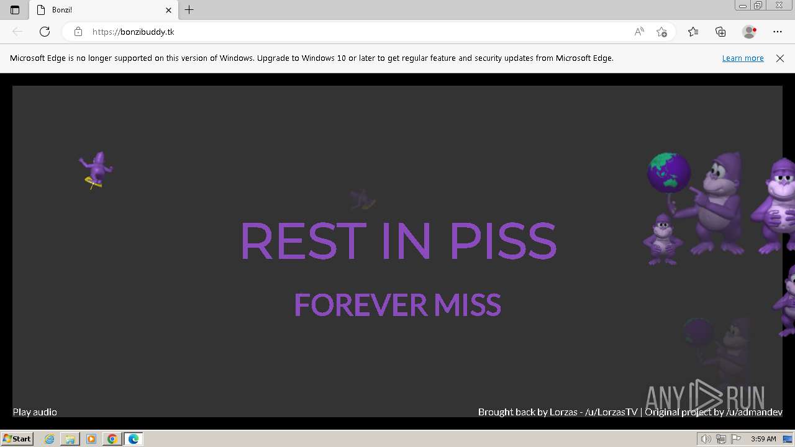Viewport: 795px width, 447px height.
Task: Click the REST IN PISS heading
Action: [398, 241]
